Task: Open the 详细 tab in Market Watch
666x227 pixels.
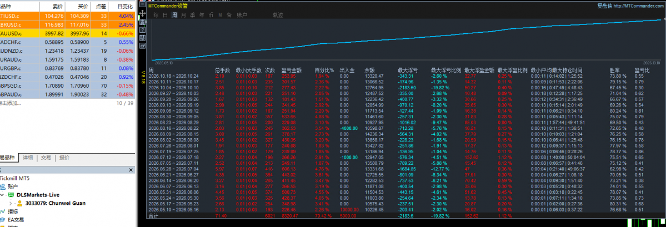Action: [28, 158]
